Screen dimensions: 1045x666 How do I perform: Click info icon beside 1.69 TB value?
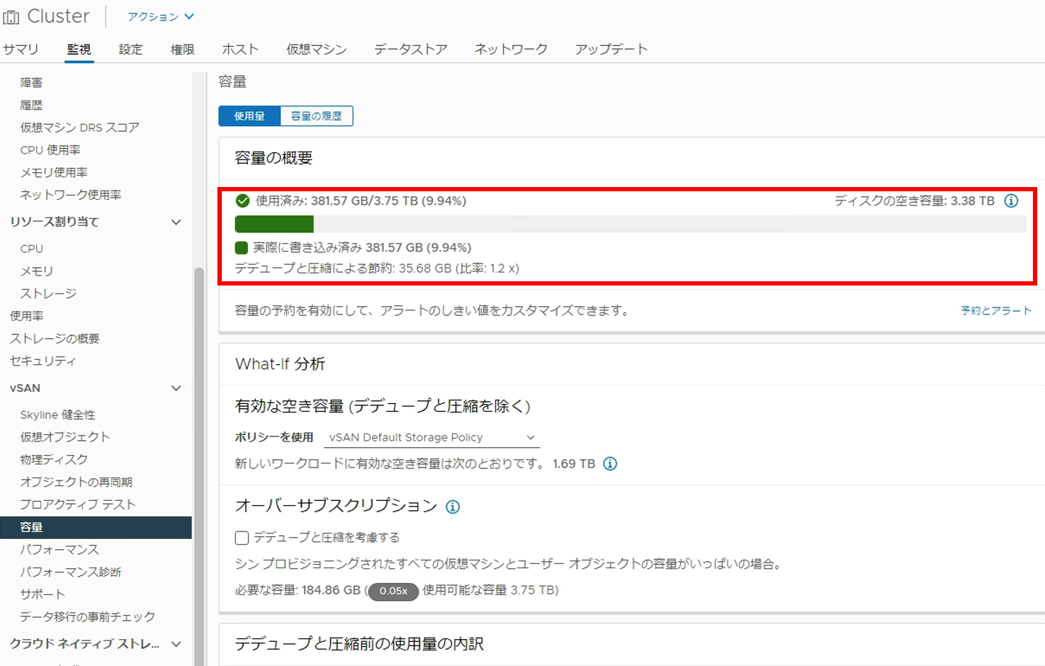pyautogui.click(x=610, y=464)
